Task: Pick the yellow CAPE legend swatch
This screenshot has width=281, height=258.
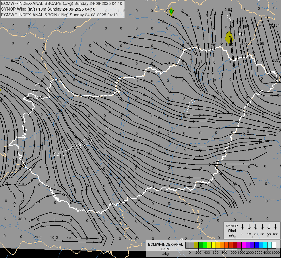Action: (214, 245)
